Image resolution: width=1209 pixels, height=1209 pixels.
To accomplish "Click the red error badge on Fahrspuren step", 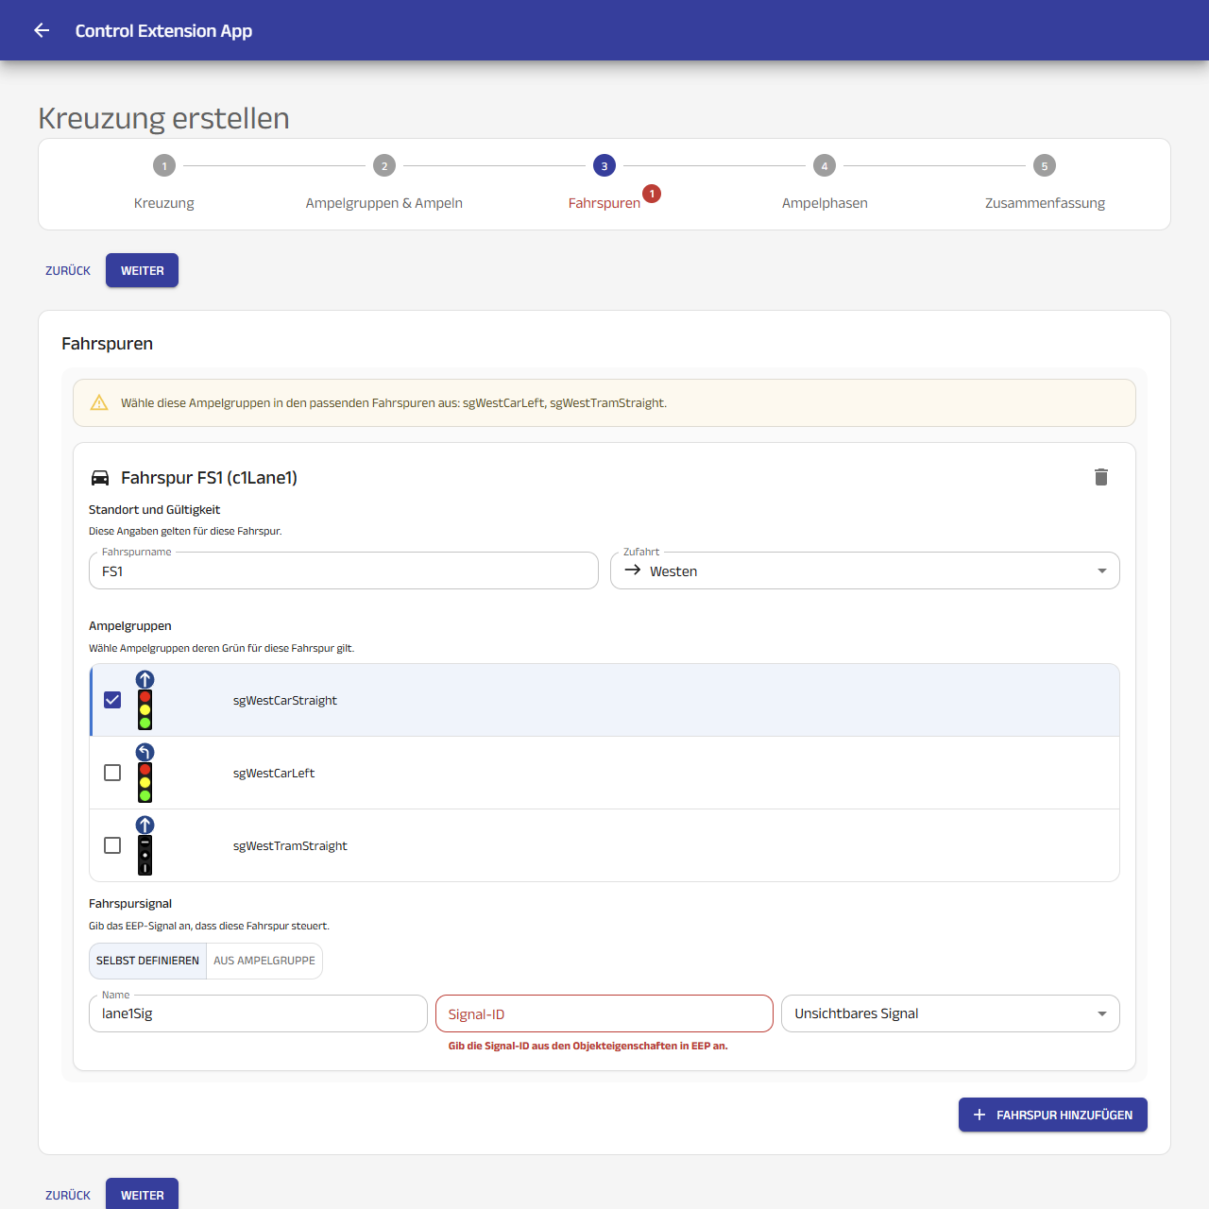I will click(652, 194).
